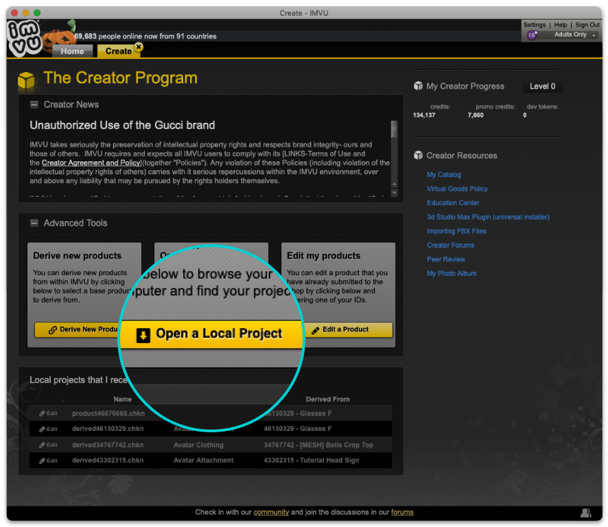The image size is (608, 527).
Task: Click product46676668.chkn file name
Action: coord(108,413)
